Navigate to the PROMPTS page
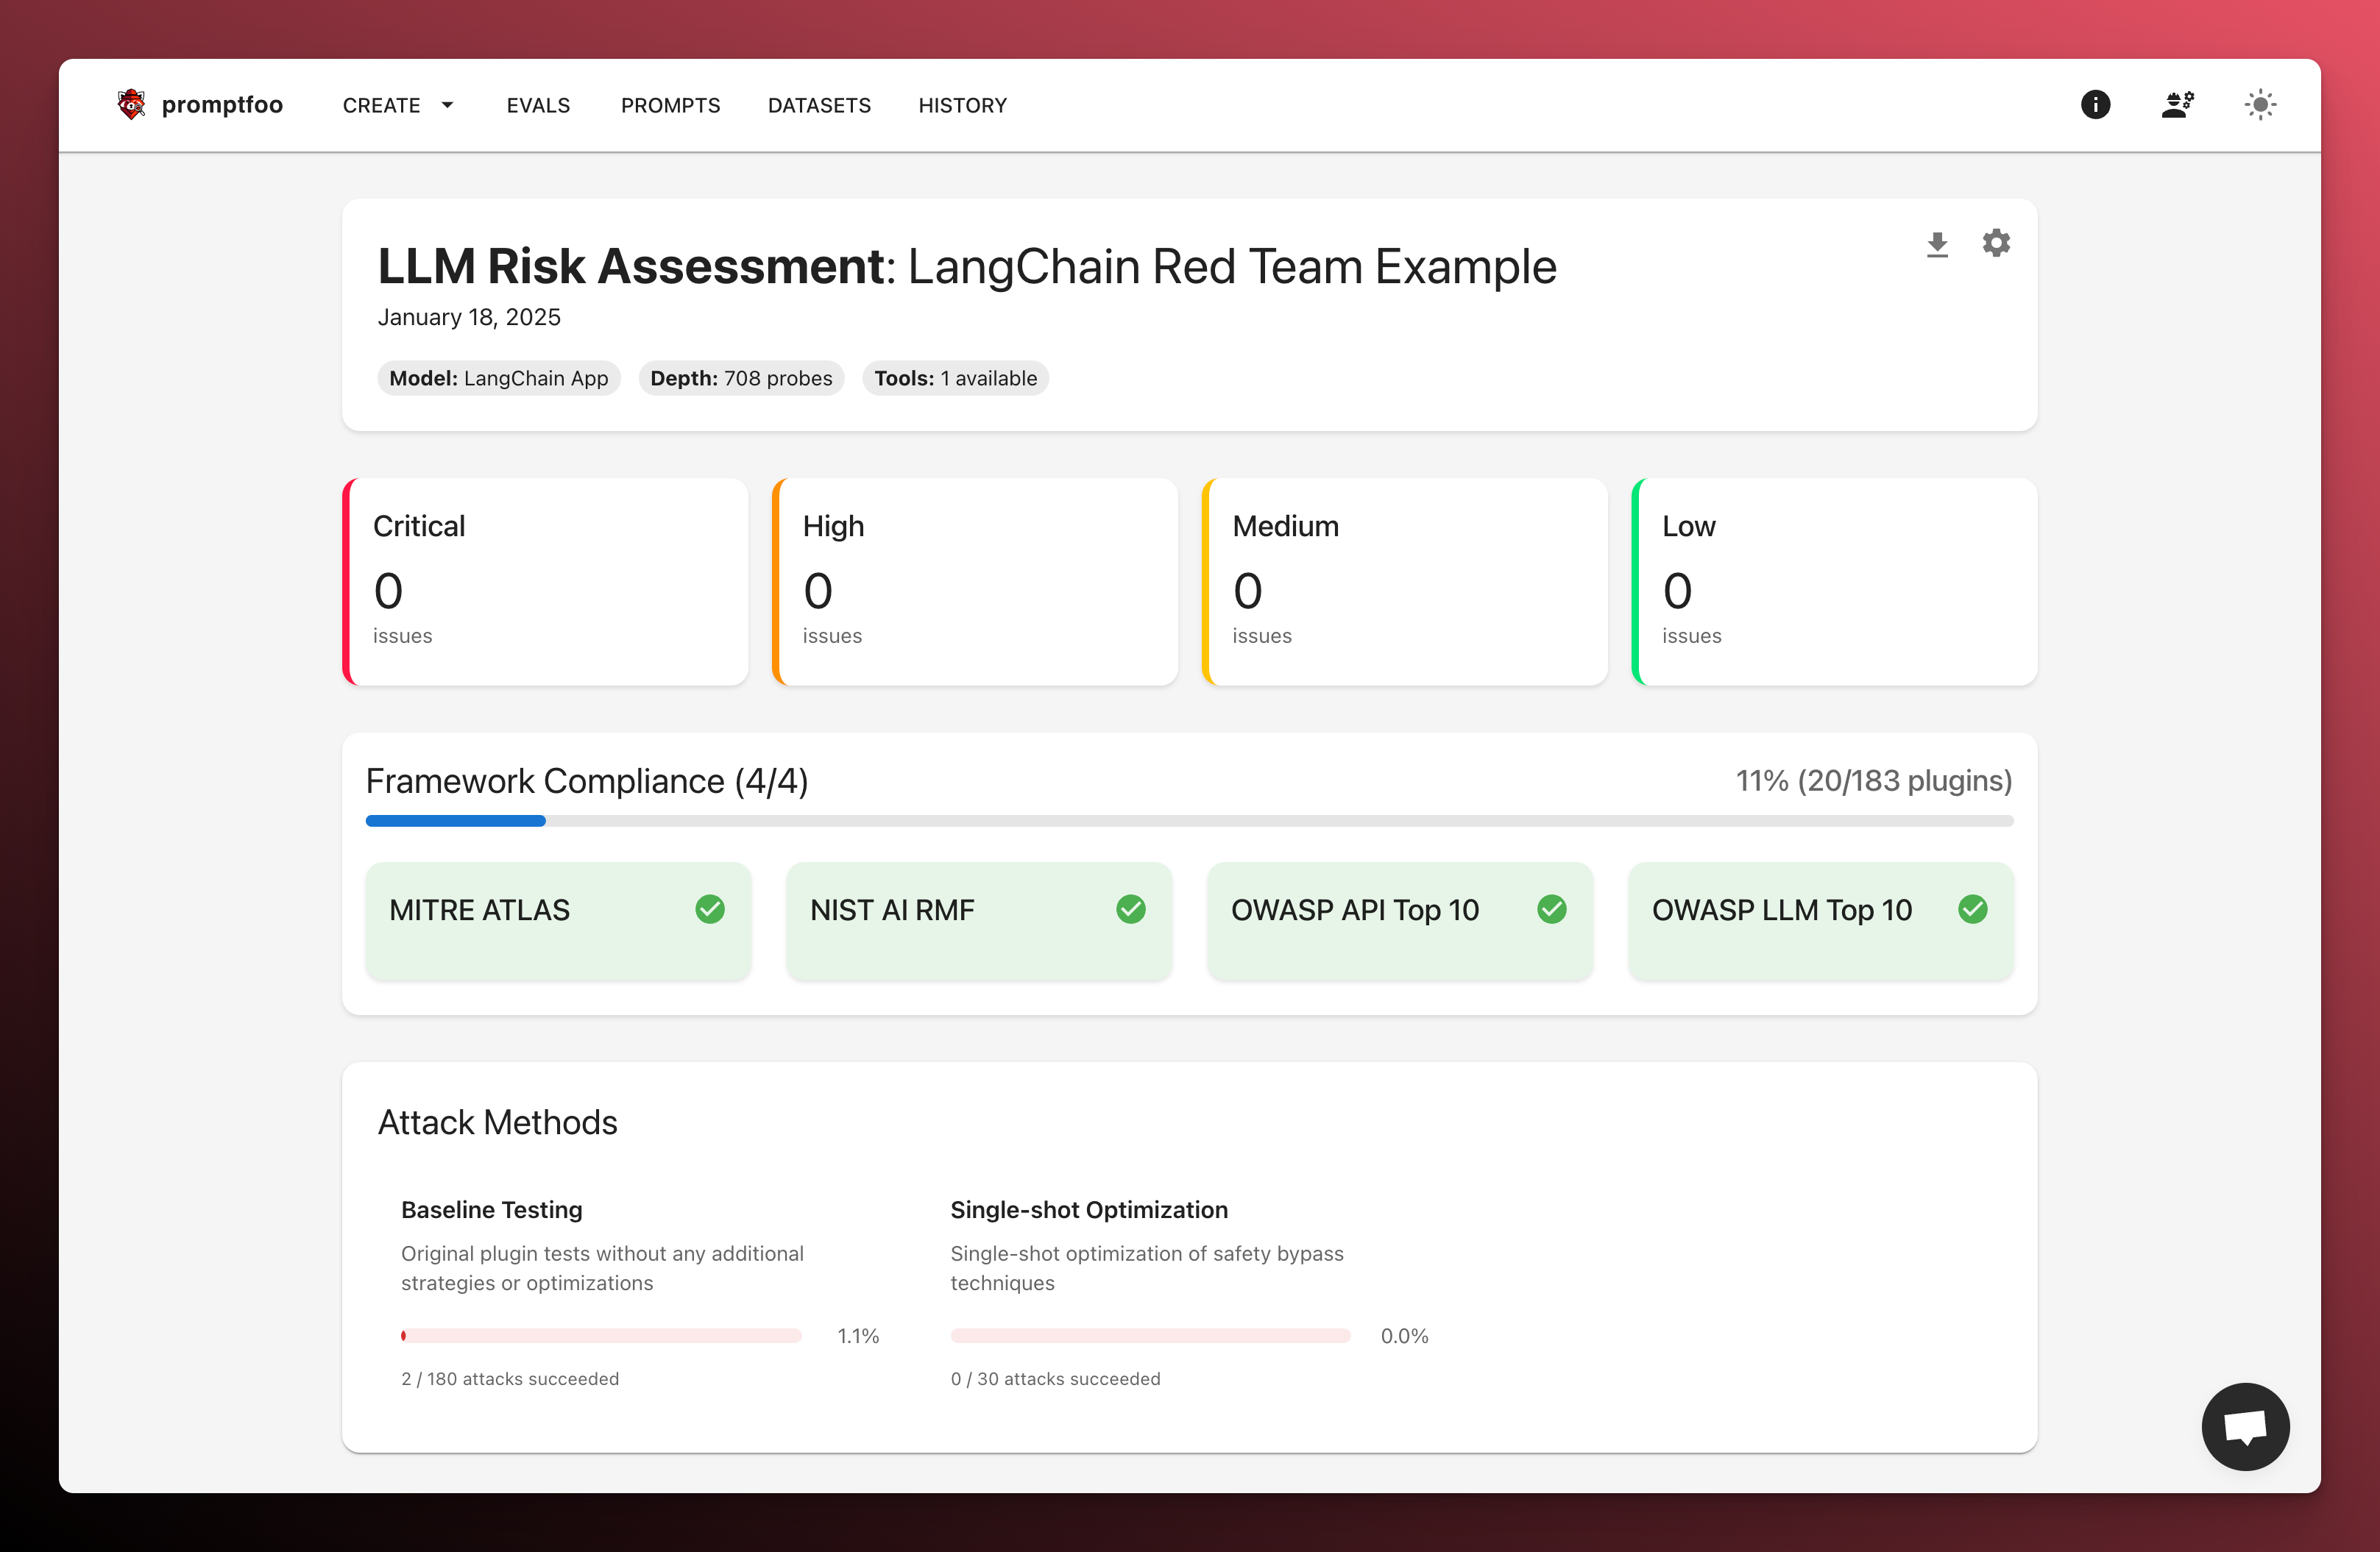Screen dimensions: 2380x1552 click(x=670, y=105)
